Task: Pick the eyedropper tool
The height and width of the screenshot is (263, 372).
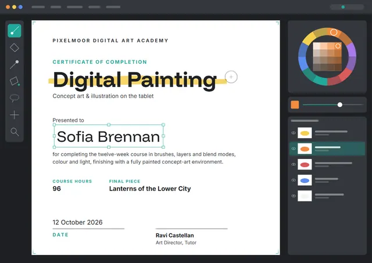Action: pyautogui.click(x=15, y=64)
